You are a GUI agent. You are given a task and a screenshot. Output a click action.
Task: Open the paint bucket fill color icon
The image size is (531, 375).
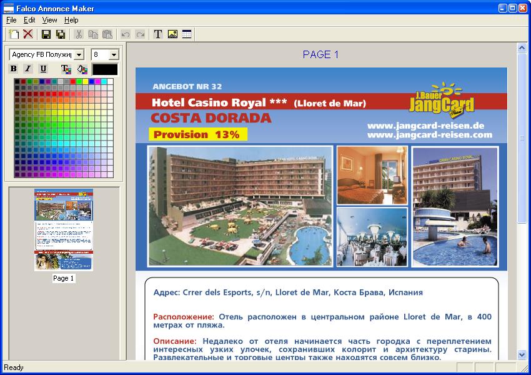(82, 69)
